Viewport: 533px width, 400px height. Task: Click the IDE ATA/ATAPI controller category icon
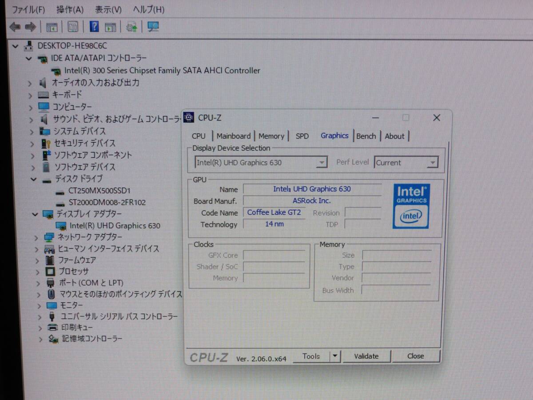click(43, 58)
